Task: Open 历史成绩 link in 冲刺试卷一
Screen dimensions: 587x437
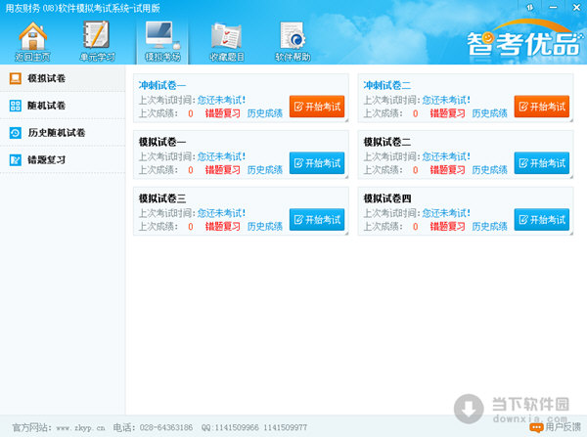Action: pyautogui.click(x=265, y=113)
